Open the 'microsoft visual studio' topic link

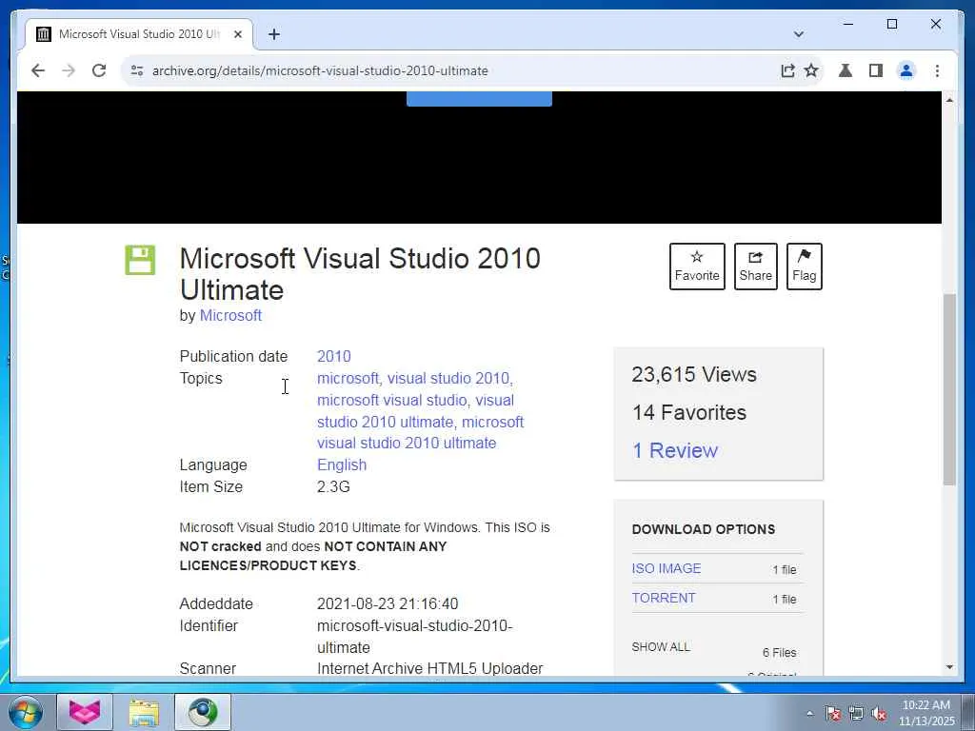[x=391, y=401]
